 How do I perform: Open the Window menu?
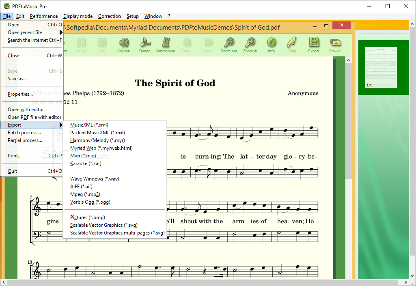[x=153, y=16]
